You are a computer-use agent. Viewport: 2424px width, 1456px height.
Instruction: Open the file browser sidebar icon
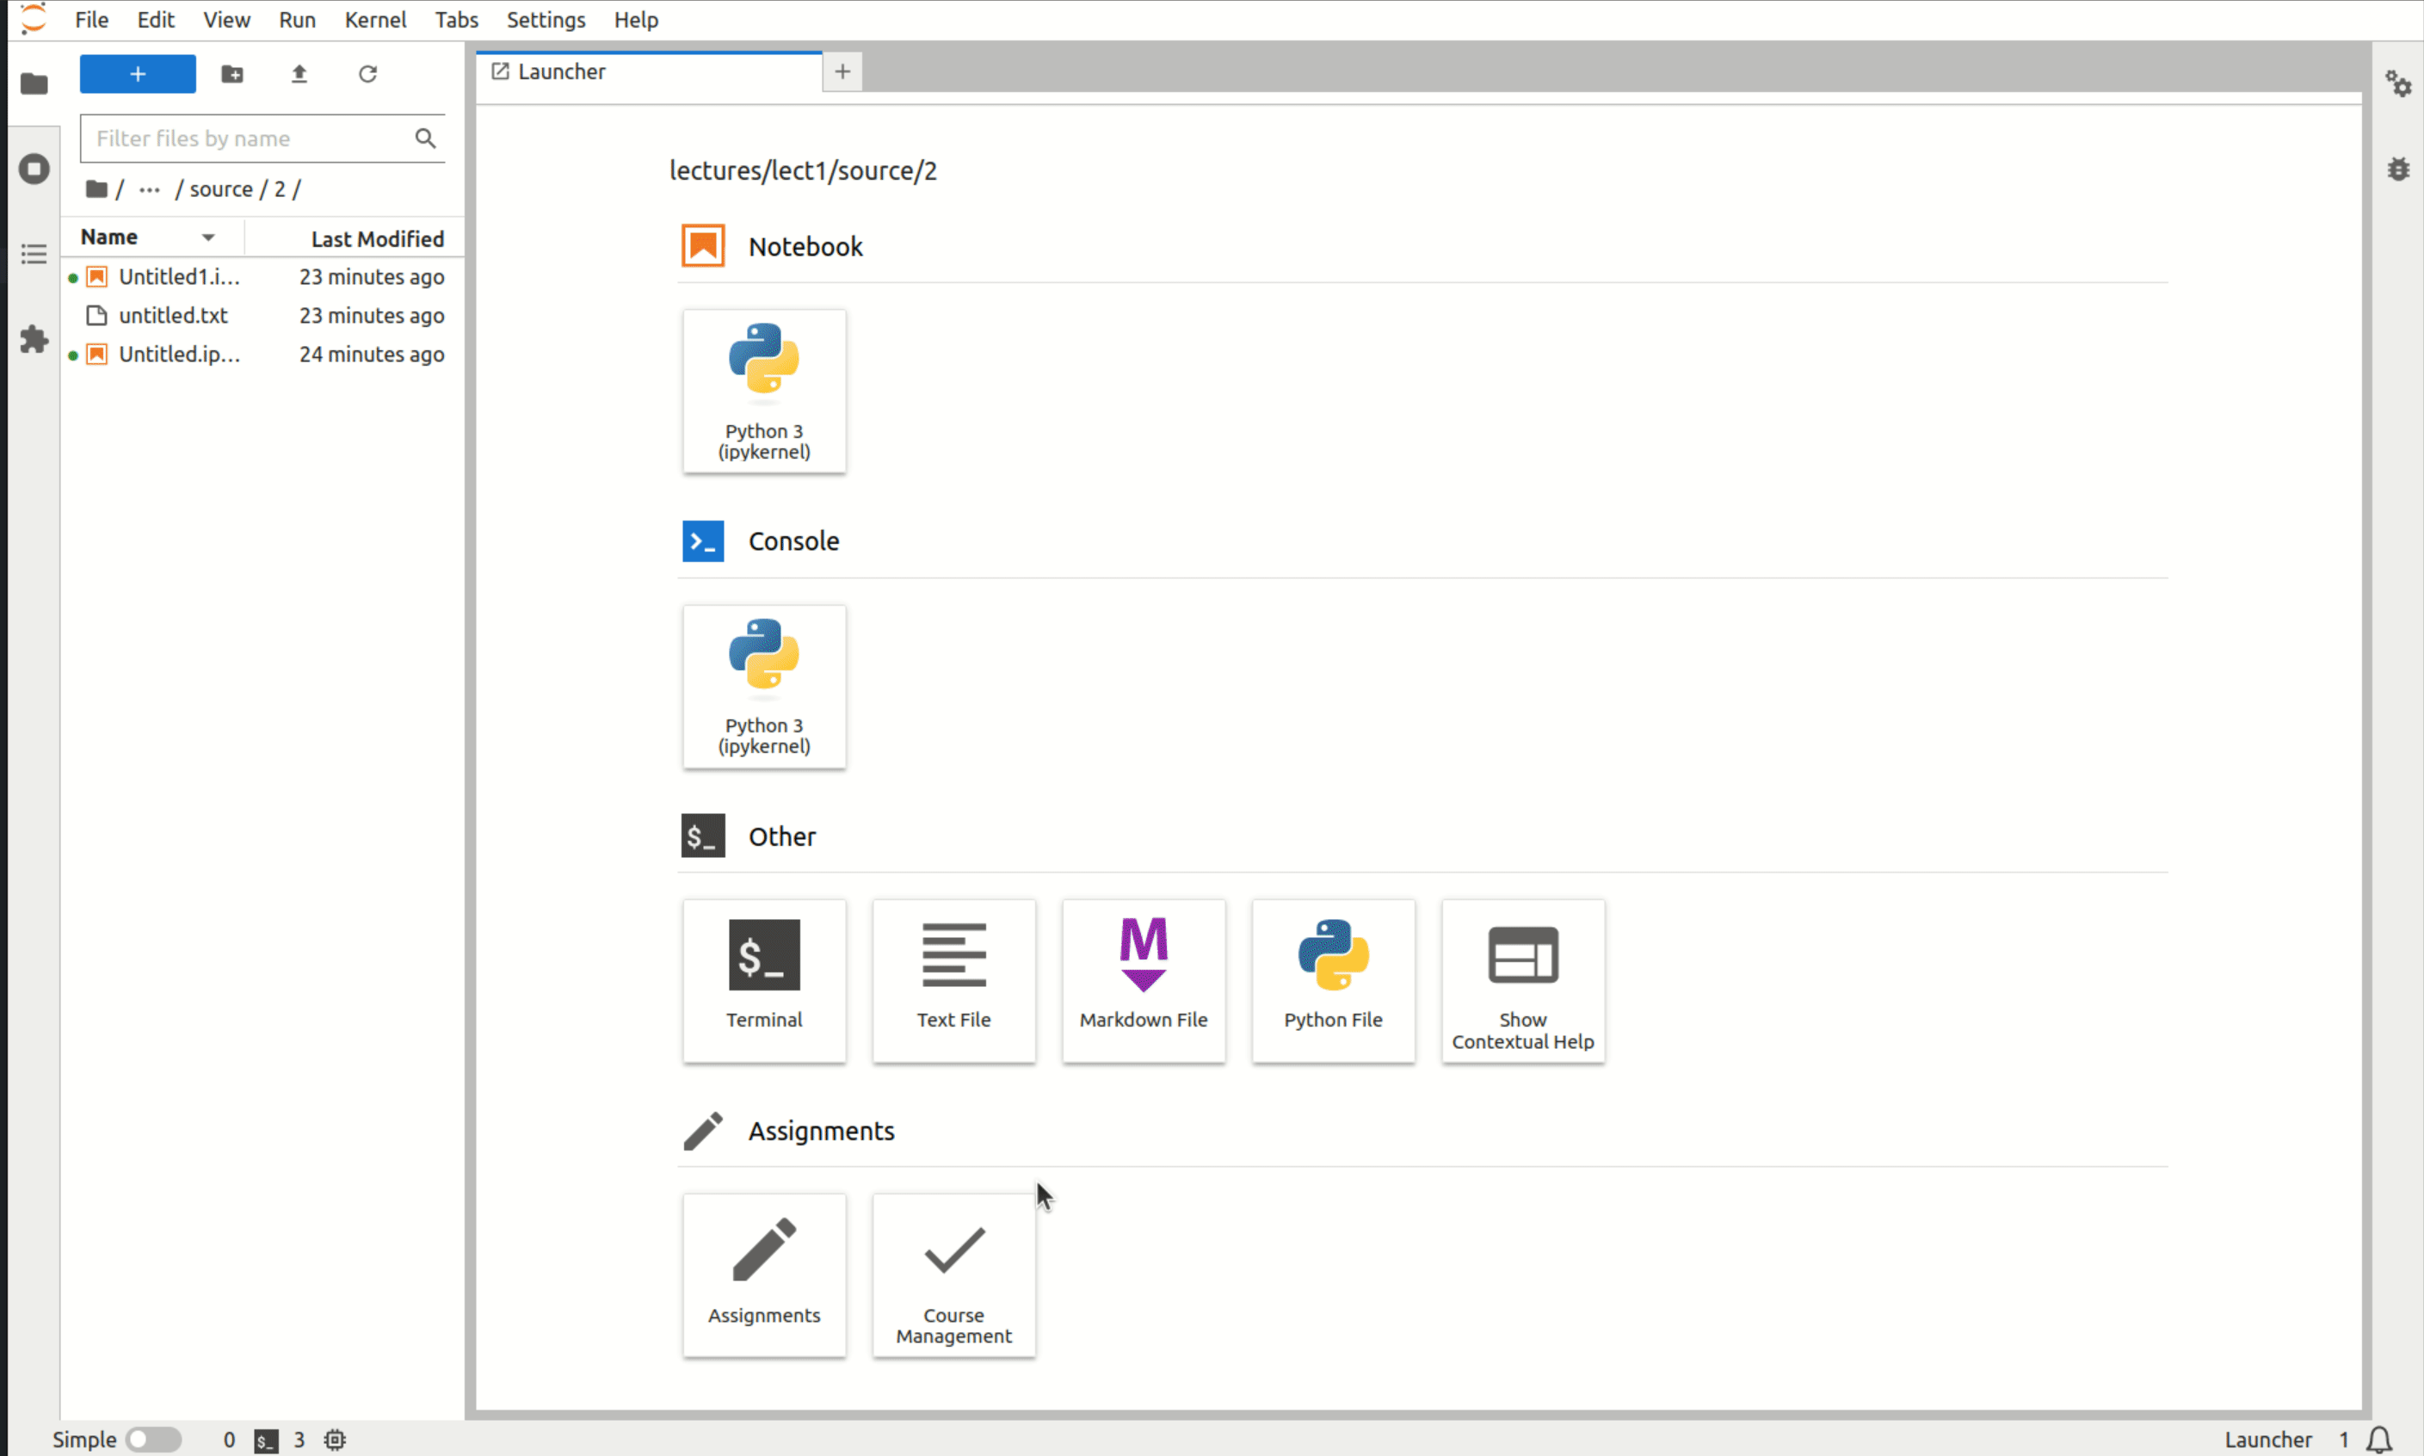point(34,84)
